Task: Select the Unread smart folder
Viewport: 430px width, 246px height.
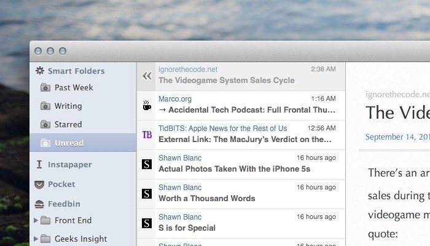Action: (68, 143)
